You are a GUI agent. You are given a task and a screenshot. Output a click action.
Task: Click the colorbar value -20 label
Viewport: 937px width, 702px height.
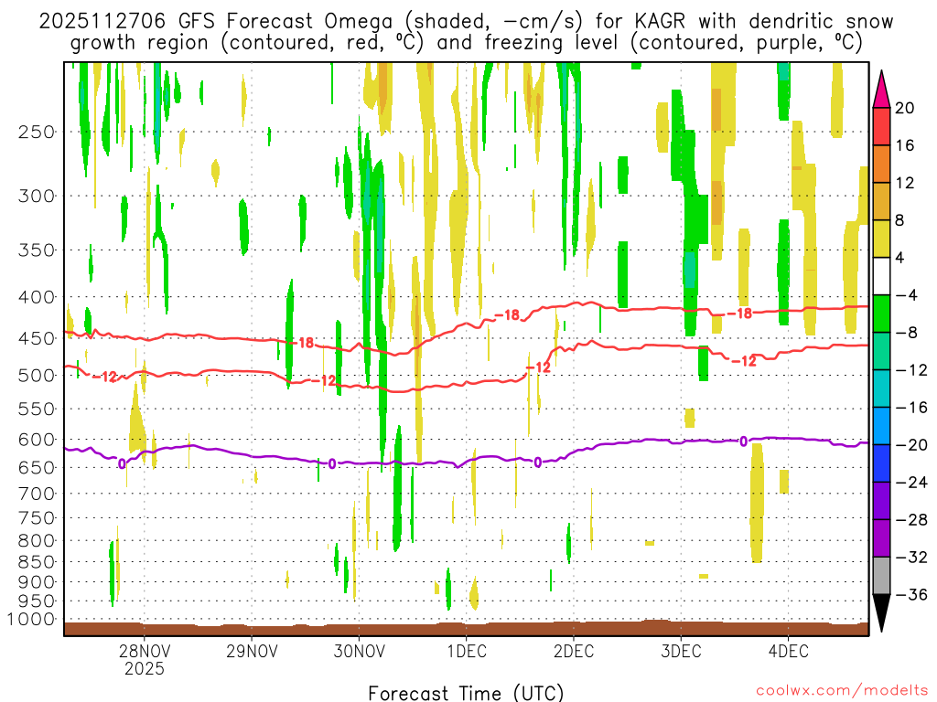[x=911, y=445]
